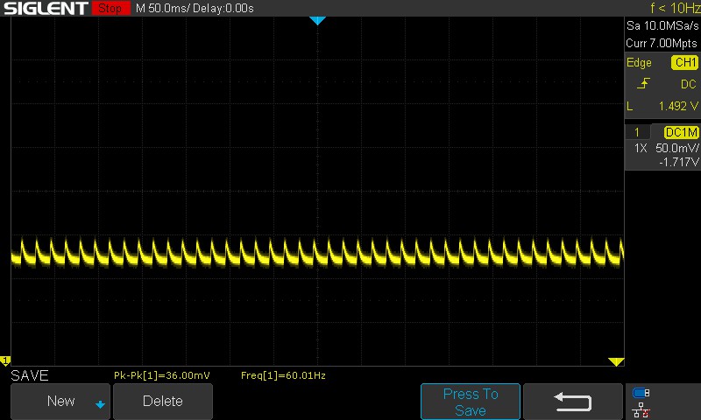This screenshot has height=420, width=701.
Task: Toggle the red Stop acquisition indicator
Action: pyautogui.click(x=110, y=9)
